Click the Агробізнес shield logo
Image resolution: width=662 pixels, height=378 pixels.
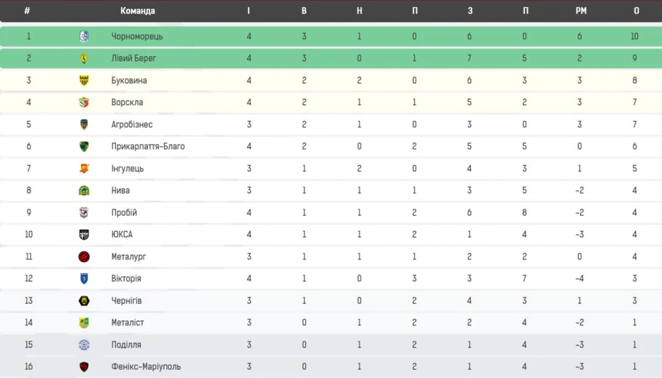point(84,125)
